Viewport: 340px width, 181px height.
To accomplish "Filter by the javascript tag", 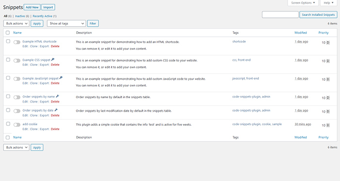I will tap(238, 78).
